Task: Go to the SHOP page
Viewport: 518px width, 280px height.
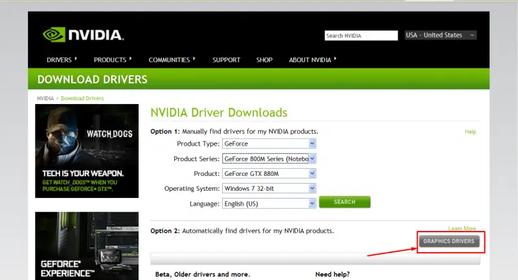Action: [264, 60]
